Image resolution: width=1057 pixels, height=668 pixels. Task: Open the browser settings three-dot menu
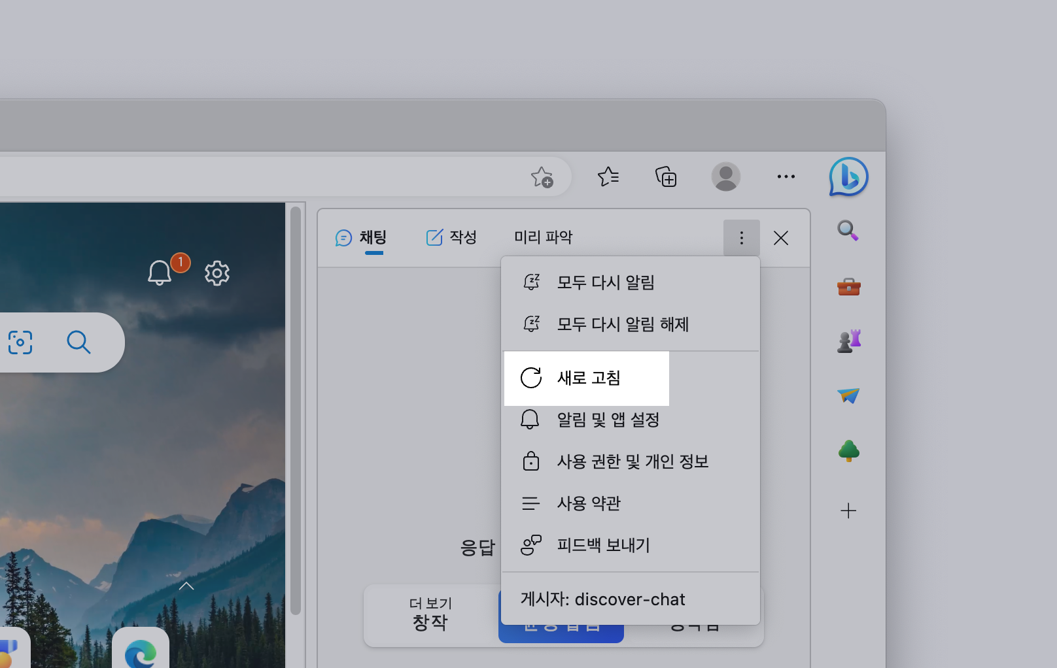(786, 176)
